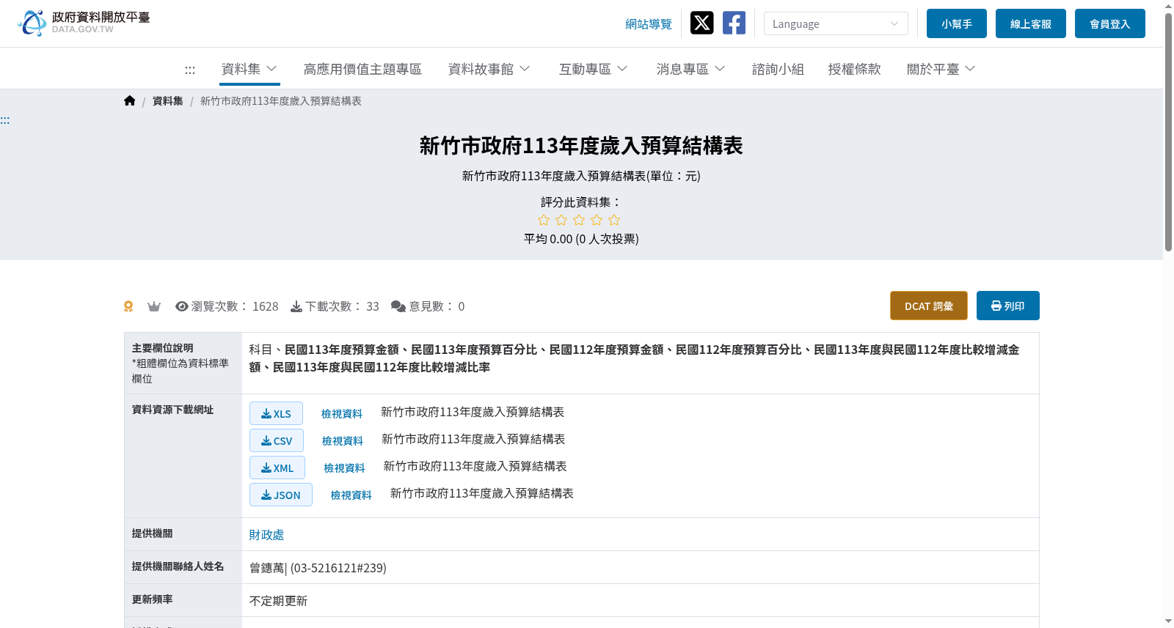Open 授權條款 menu item
1174x628 pixels.
click(x=854, y=69)
